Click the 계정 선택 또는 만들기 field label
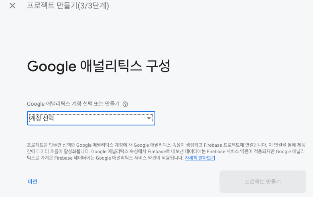 point(73,104)
